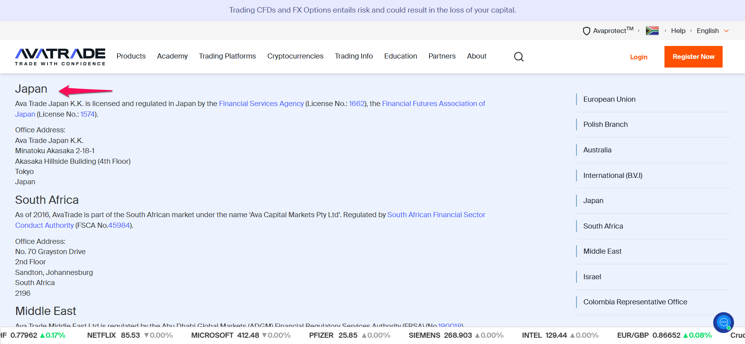Image resolution: width=745 pixels, height=344 pixels.
Task: Click the SIEMENS ticker entry
Action: tap(456, 335)
